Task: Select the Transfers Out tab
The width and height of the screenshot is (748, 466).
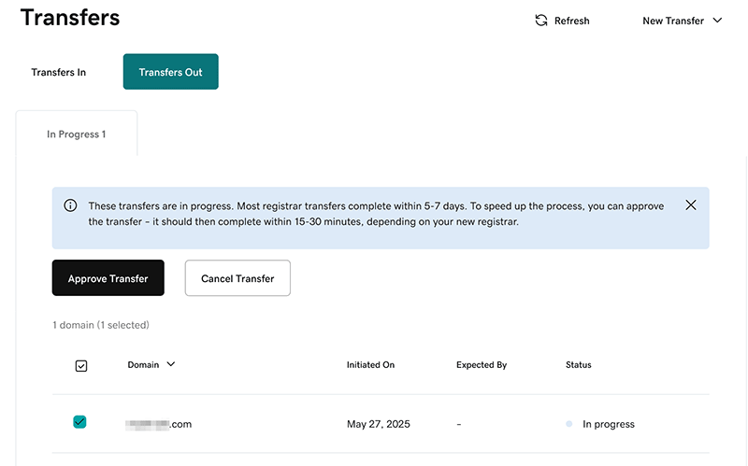Action: [170, 72]
